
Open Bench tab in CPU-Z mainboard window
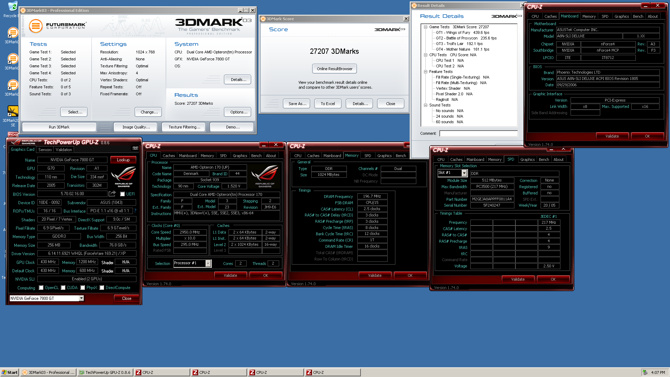[638, 16]
